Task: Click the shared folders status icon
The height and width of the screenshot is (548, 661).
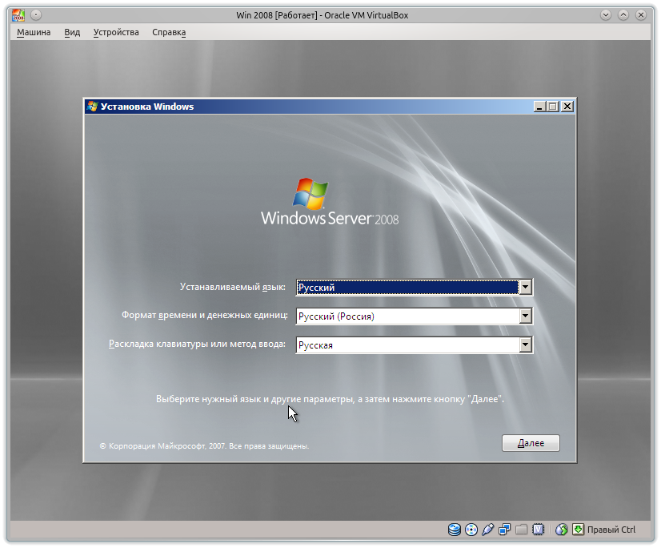Action: tap(521, 529)
